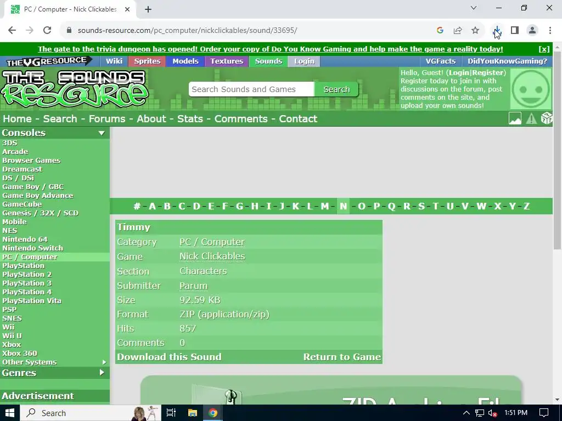This screenshot has width=562, height=421.
Task: Open the Models tab
Action: [186, 61]
